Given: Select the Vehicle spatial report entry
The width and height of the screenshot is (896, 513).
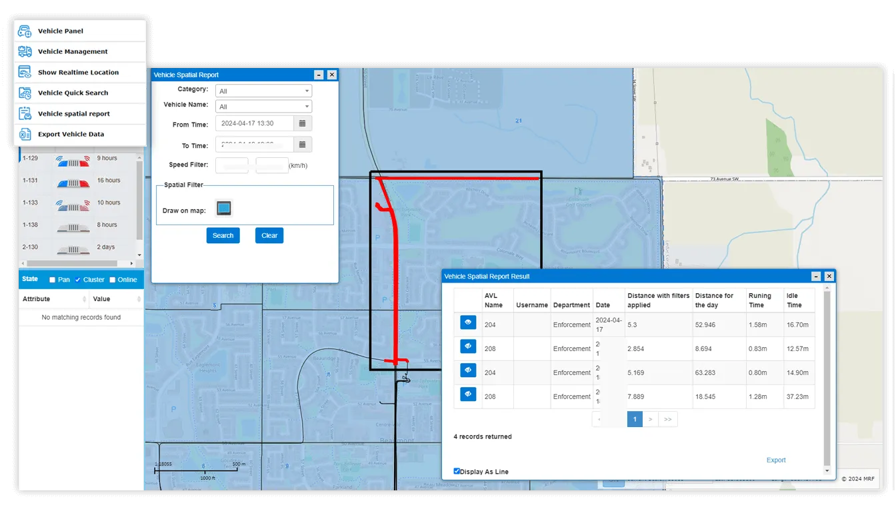Looking at the screenshot, I should tap(79, 113).
